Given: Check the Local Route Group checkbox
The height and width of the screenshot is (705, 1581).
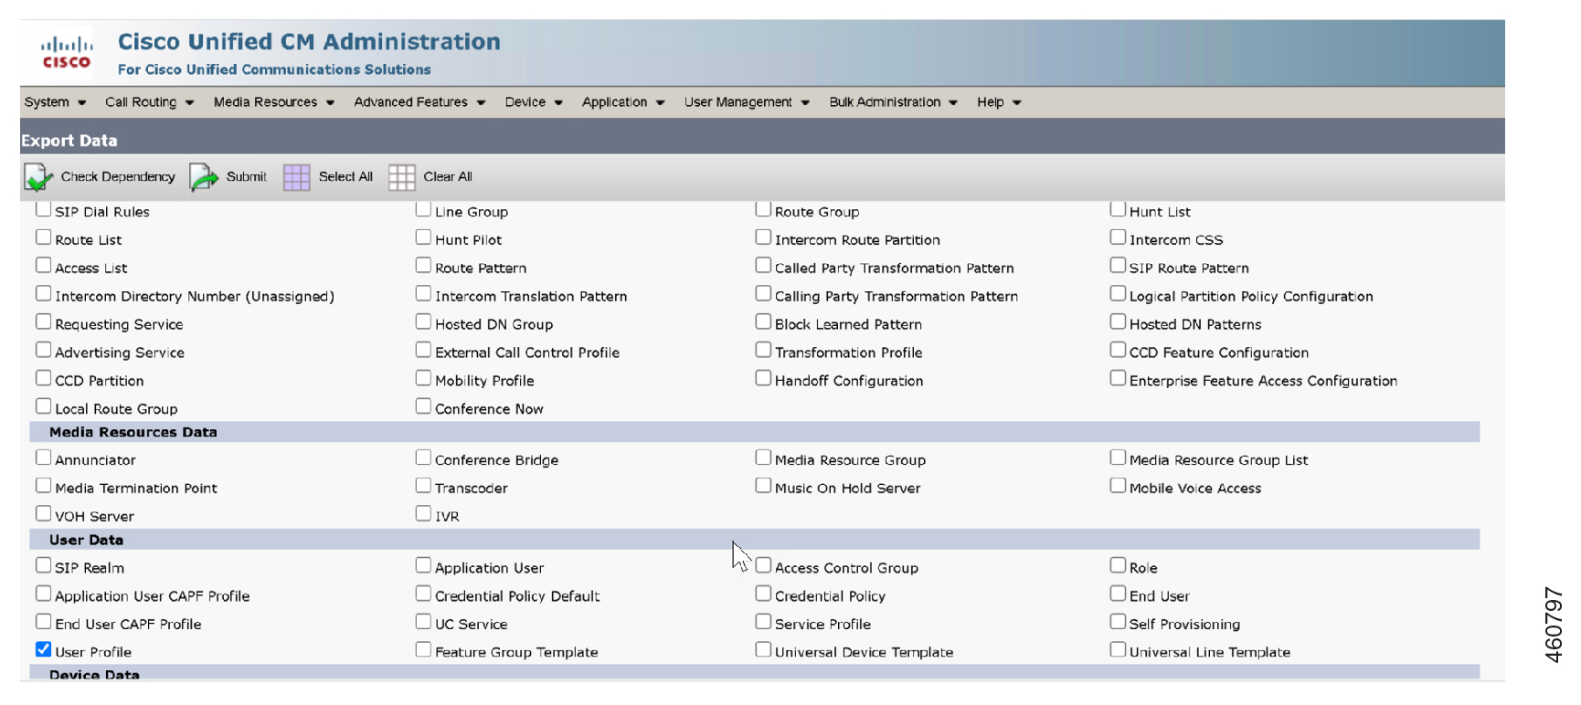Looking at the screenshot, I should [x=43, y=406].
